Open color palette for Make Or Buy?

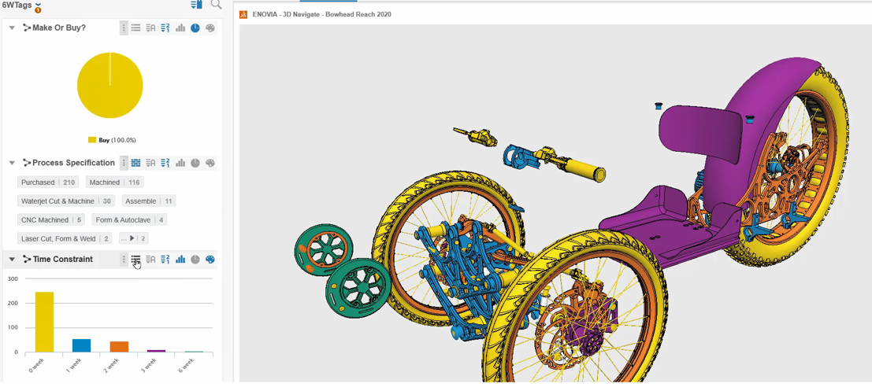pyautogui.click(x=210, y=28)
